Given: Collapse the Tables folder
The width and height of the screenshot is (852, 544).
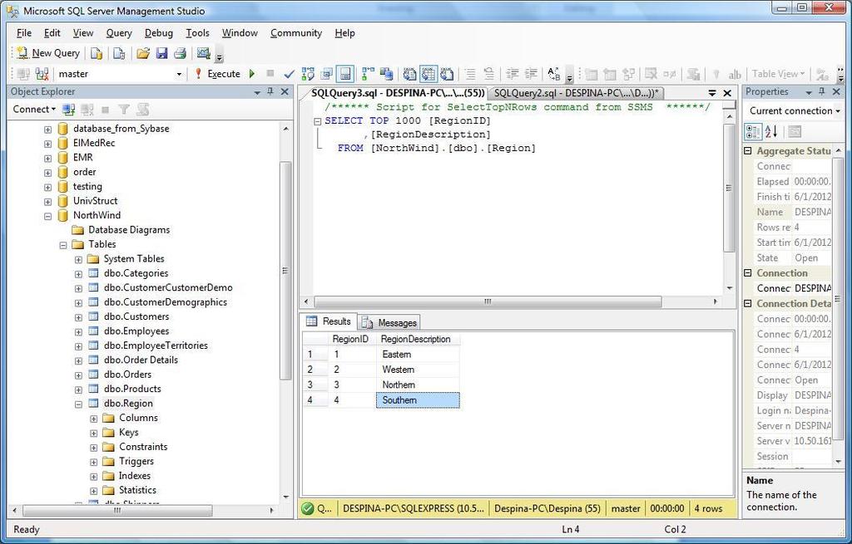Looking at the screenshot, I should pos(63,245).
